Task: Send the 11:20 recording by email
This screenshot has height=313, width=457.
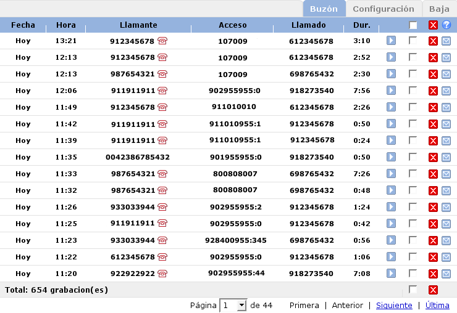Action: point(446,274)
